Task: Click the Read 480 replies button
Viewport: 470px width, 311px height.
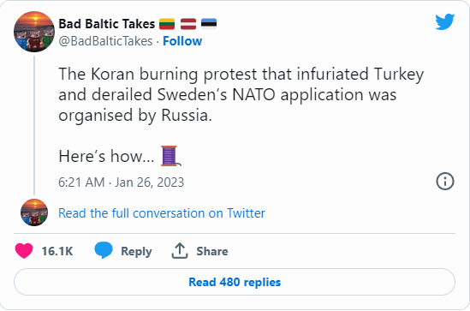Action: click(x=235, y=282)
